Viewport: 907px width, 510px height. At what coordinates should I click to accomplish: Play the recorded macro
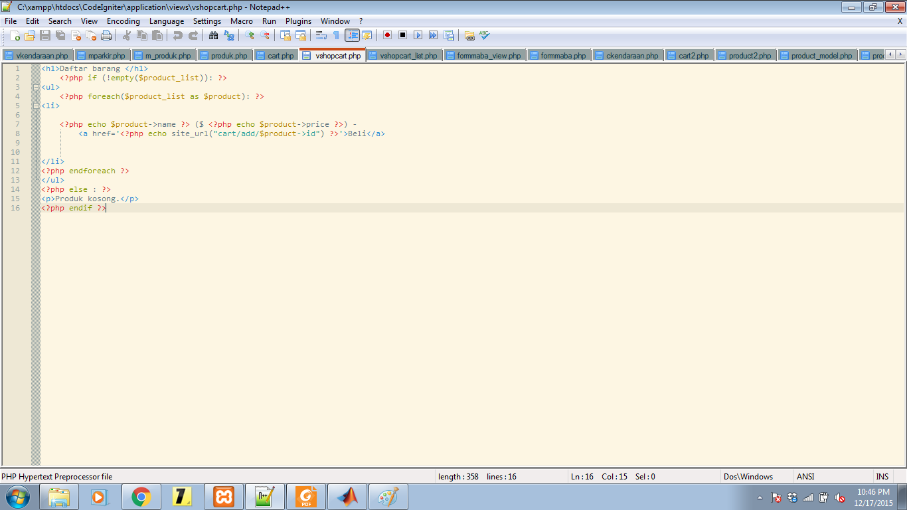[x=418, y=35]
